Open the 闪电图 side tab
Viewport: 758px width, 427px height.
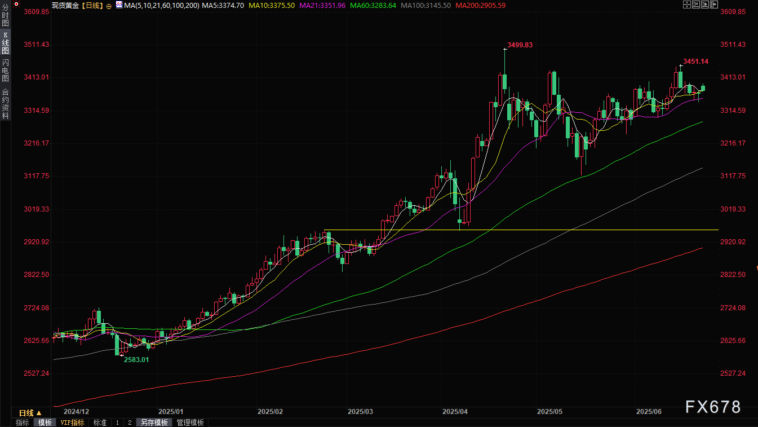click(5, 71)
